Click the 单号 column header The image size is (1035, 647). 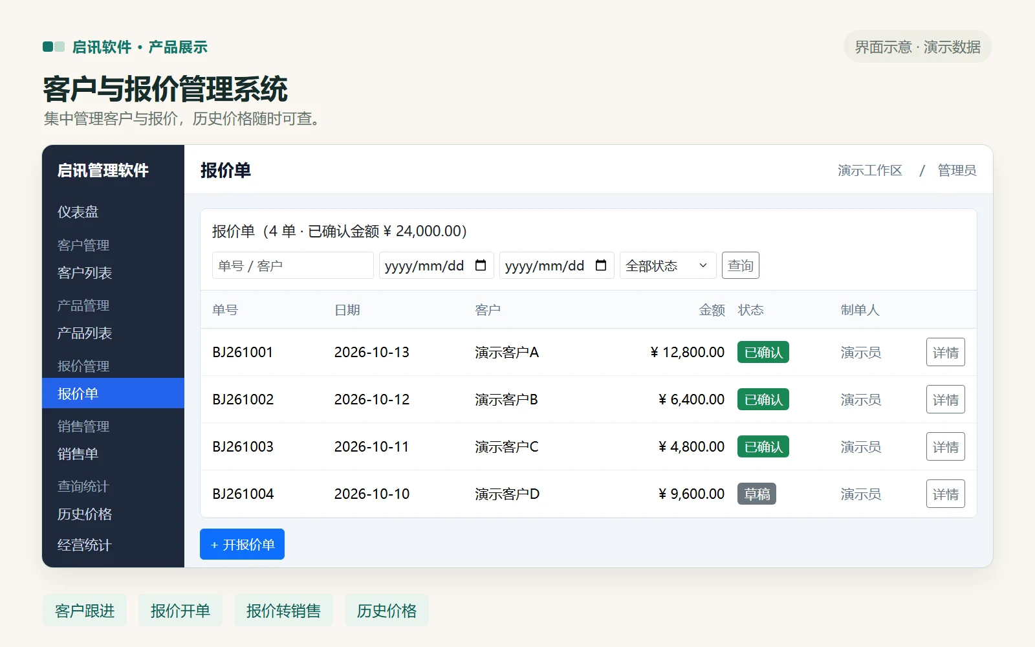[x=225, y=310]
